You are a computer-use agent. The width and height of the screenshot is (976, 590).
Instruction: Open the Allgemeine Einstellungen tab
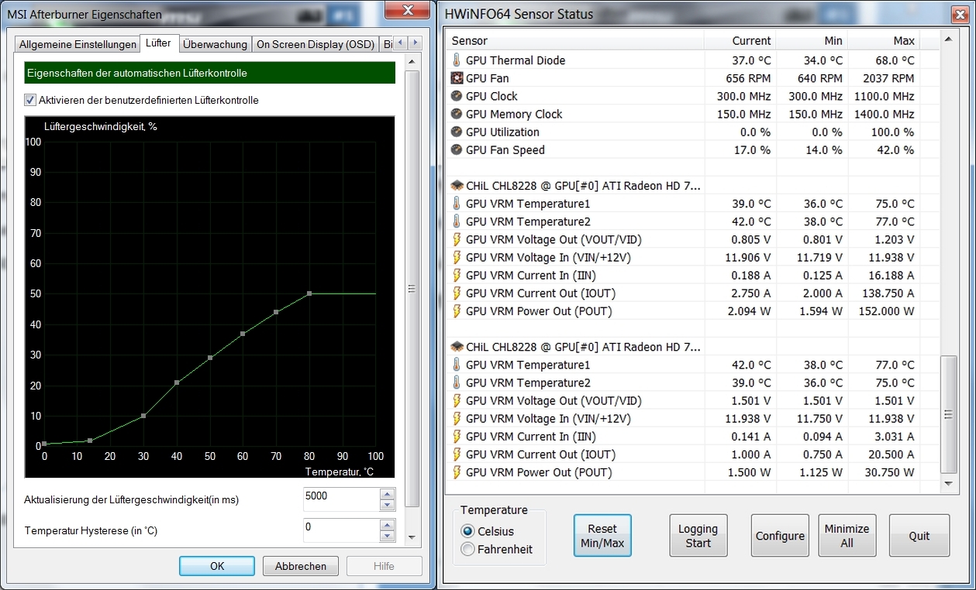[78, 44]
